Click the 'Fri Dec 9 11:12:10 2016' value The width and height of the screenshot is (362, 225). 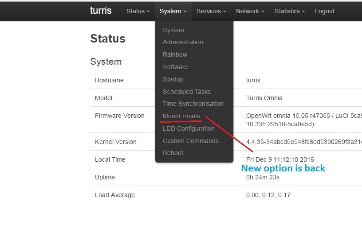coord(280,159)
